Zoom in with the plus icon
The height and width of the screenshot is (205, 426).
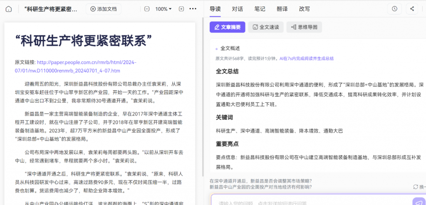coord(181,9)
